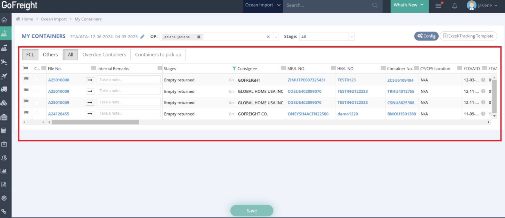Open the Ocean Import module dropdown
This screenshot has height=218, width=505.
(263, 5)
